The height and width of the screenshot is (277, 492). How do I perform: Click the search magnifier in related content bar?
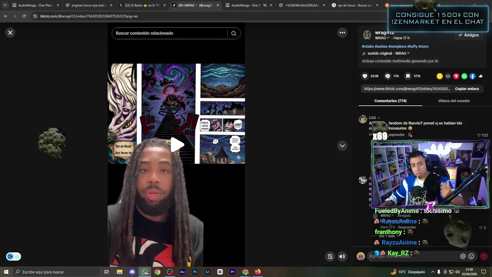click(233, 33)
